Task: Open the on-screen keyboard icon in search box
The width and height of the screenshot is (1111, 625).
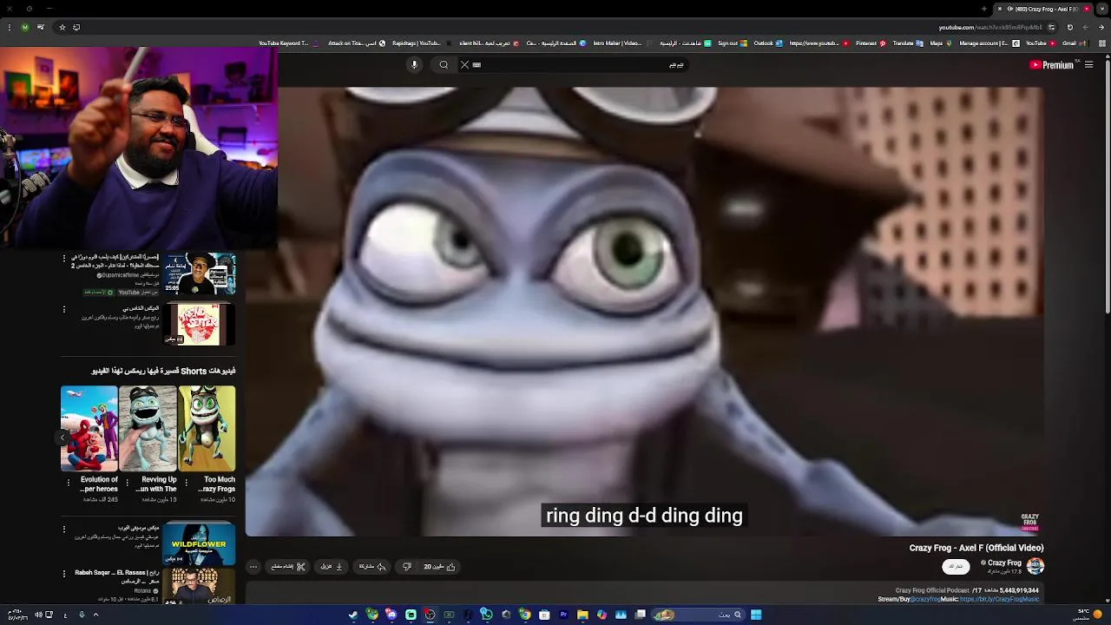Action: [477, 64]
